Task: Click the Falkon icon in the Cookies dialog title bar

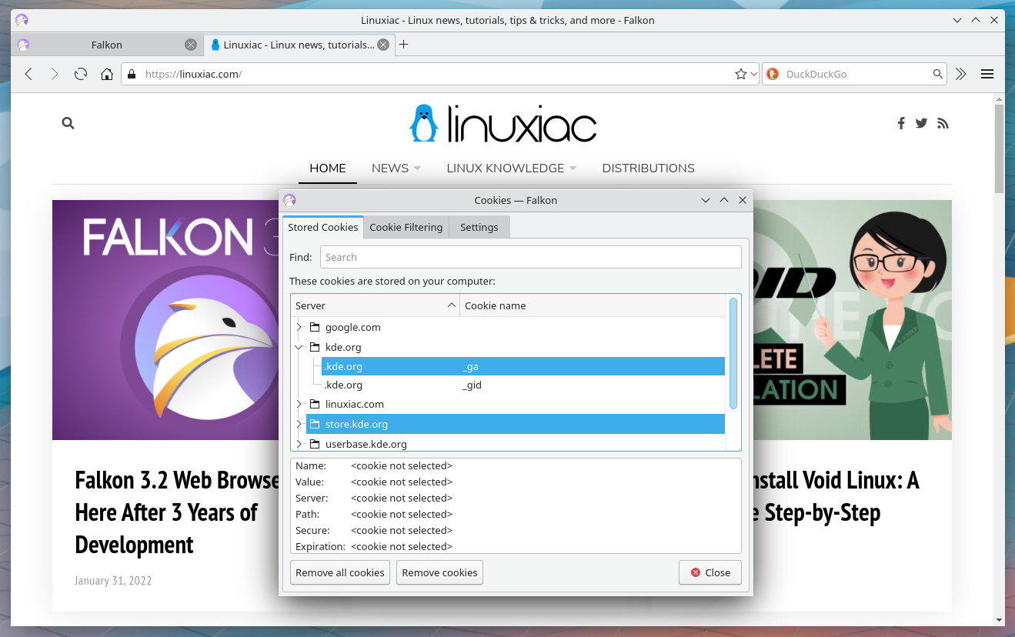Action: pyautogui.click(x=289, y=200)
